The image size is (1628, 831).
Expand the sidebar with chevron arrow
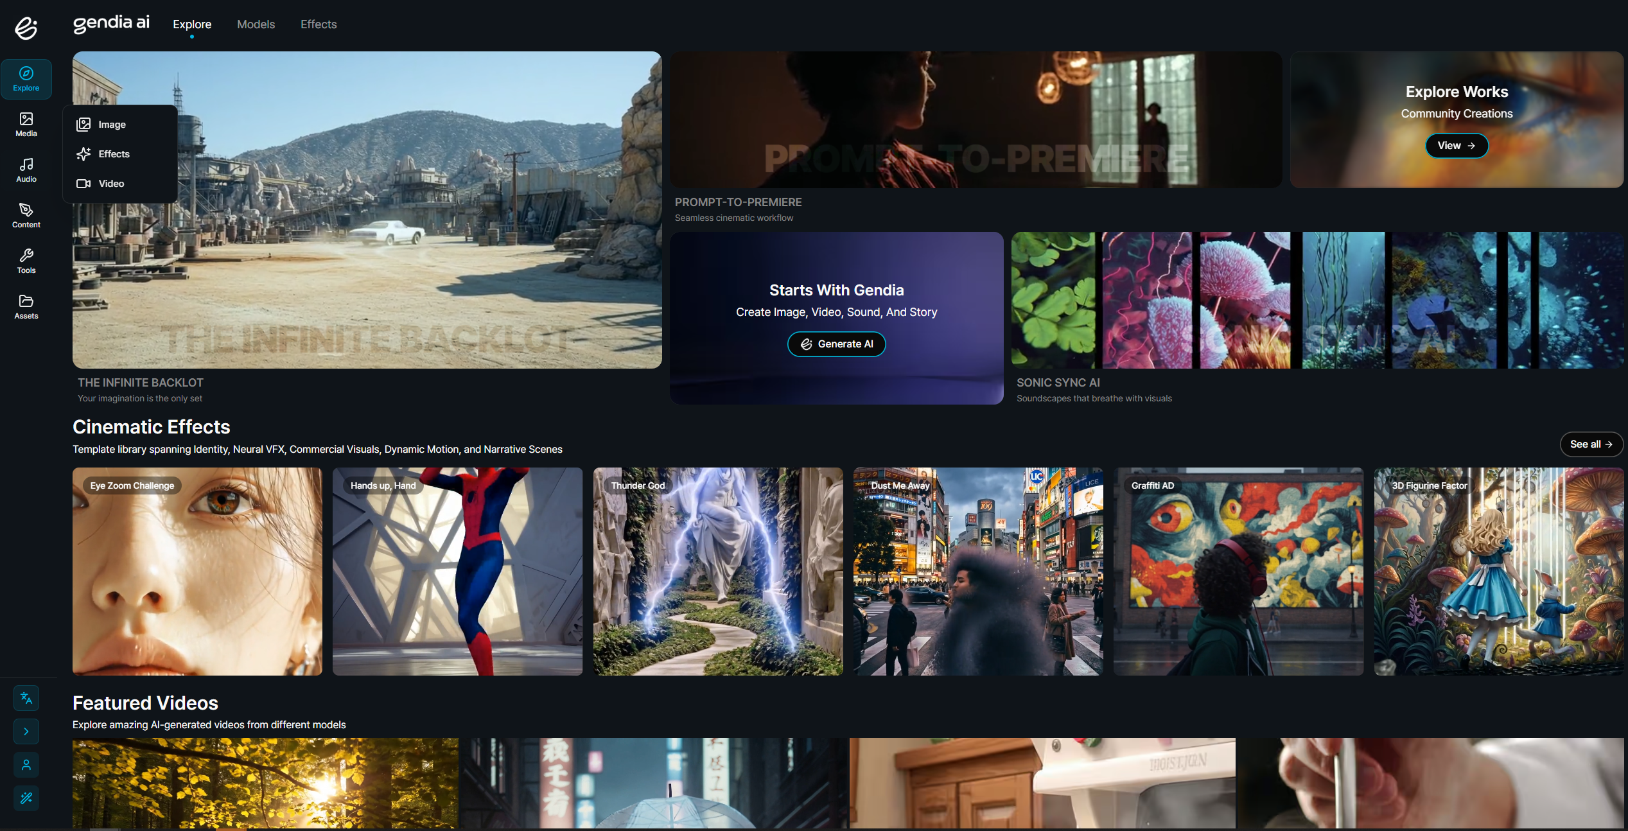26,731
